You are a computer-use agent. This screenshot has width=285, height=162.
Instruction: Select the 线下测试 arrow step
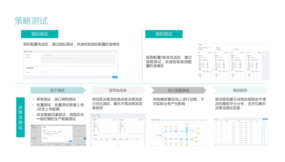point(58,90)
